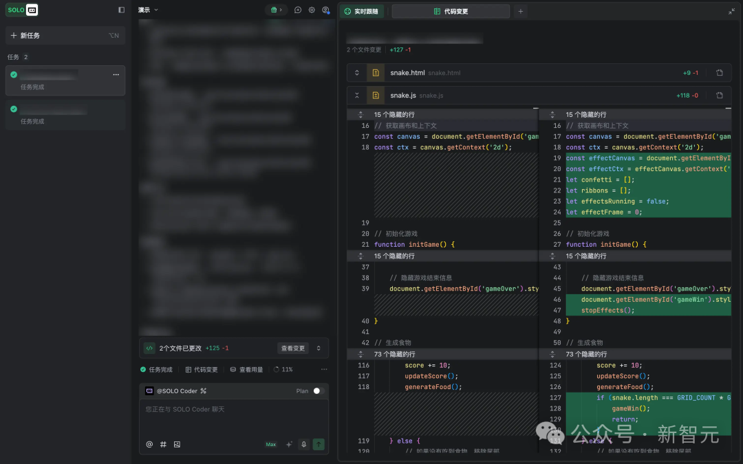Toggle the SOLO mode switch

click(23, 10)
